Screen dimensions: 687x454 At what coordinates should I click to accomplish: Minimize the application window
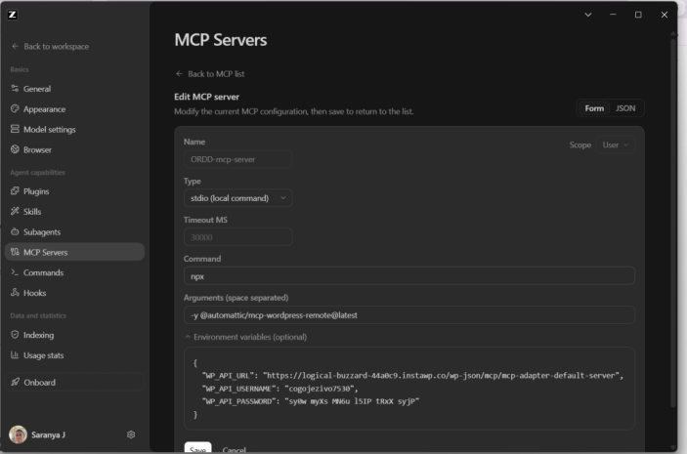coord(613,15)
